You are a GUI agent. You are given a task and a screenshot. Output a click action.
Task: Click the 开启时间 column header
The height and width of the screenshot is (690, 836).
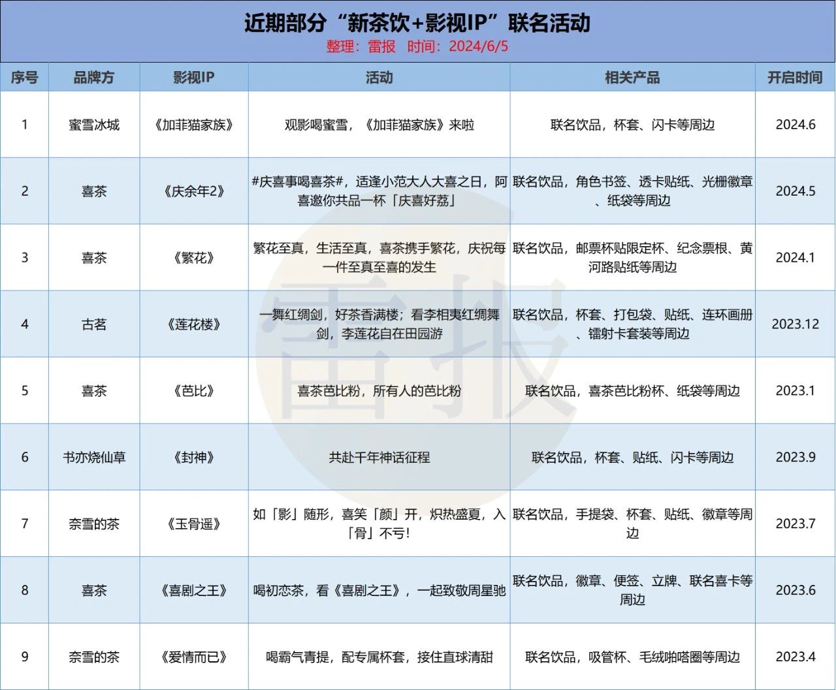click(795, 78)
